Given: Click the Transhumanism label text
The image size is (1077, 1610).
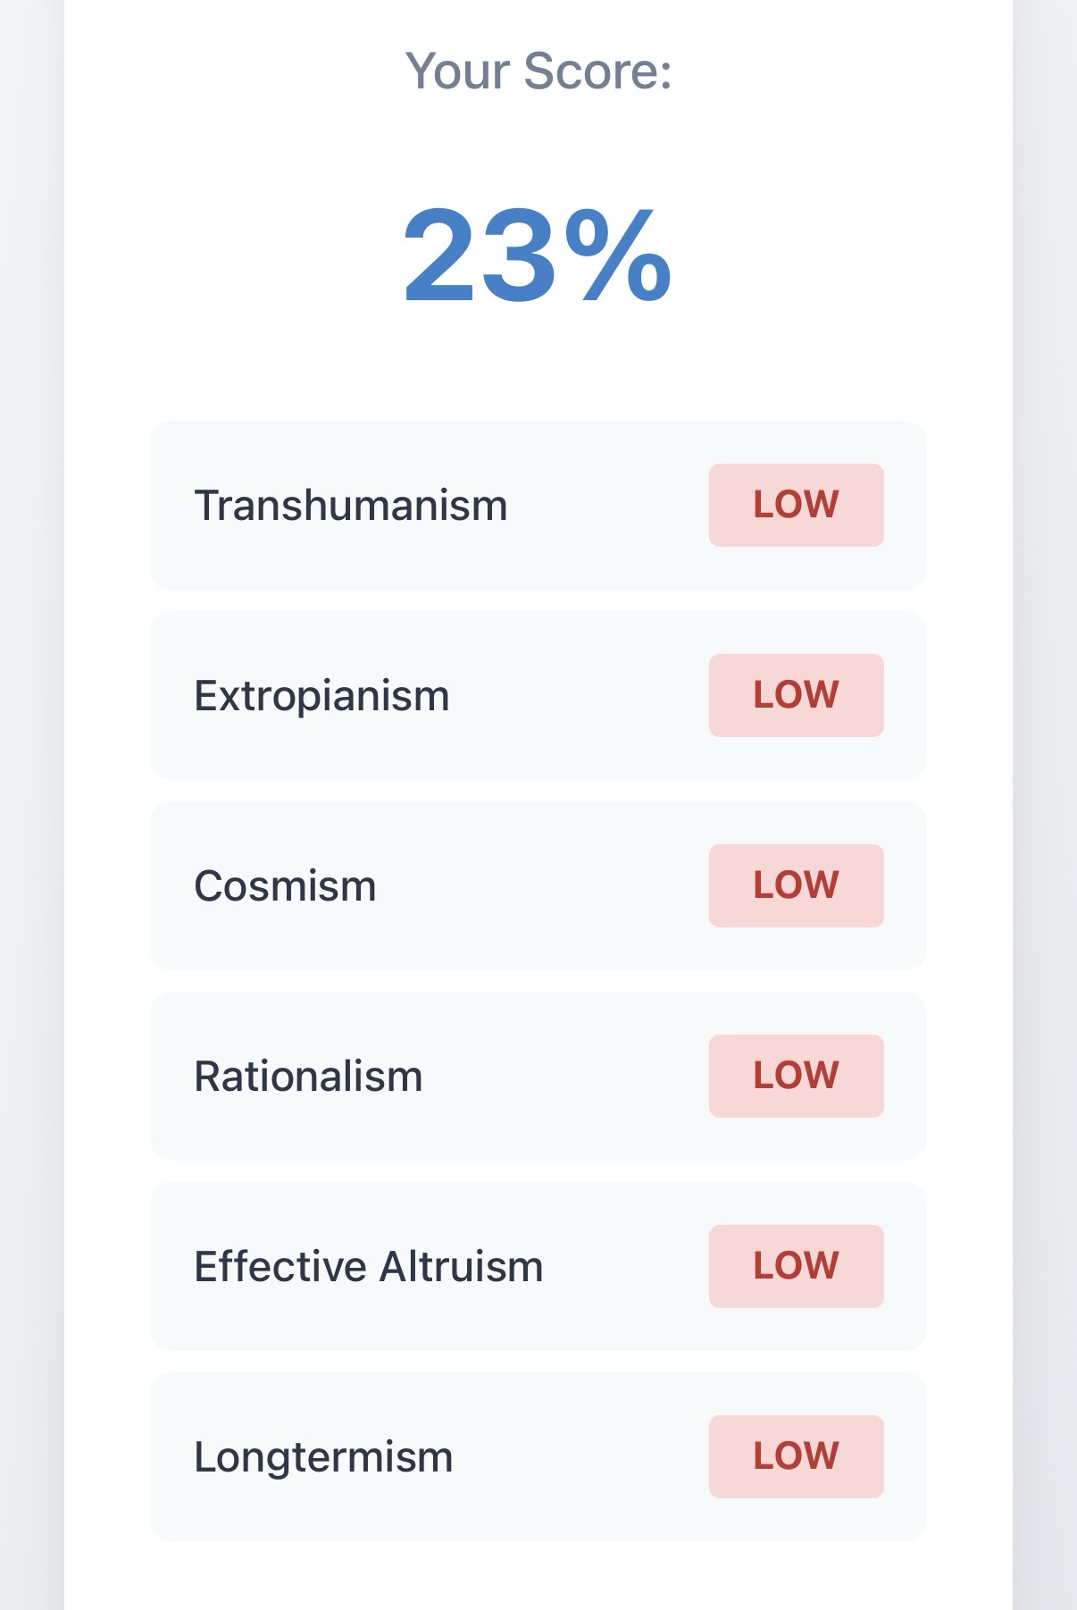Looking at the screenshot, I should pyautogui.click(x=351, y=506).
